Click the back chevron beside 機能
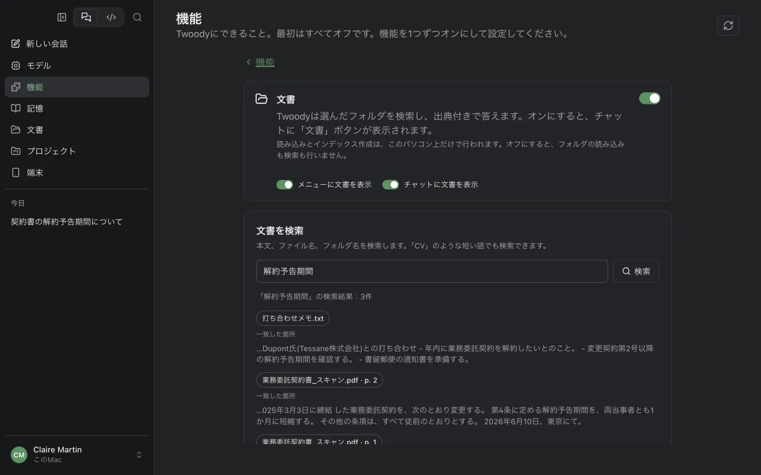Screen dimensions: 761x475 (249, 62)
